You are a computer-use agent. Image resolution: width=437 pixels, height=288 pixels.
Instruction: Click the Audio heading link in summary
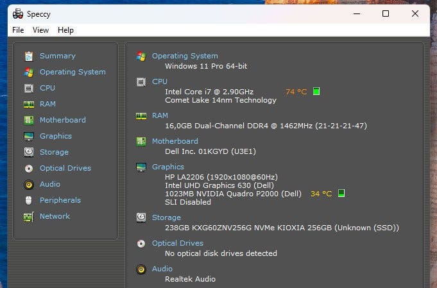click(x=162, y=269)
